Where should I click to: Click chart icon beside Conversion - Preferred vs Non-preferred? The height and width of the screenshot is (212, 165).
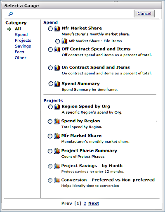pyautogui.click(x=57, y=180)
